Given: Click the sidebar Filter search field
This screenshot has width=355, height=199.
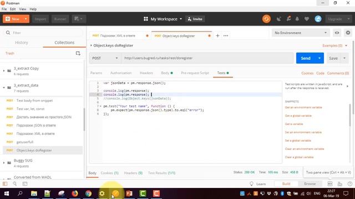Looking at the screenshot, I should (43, 33).
